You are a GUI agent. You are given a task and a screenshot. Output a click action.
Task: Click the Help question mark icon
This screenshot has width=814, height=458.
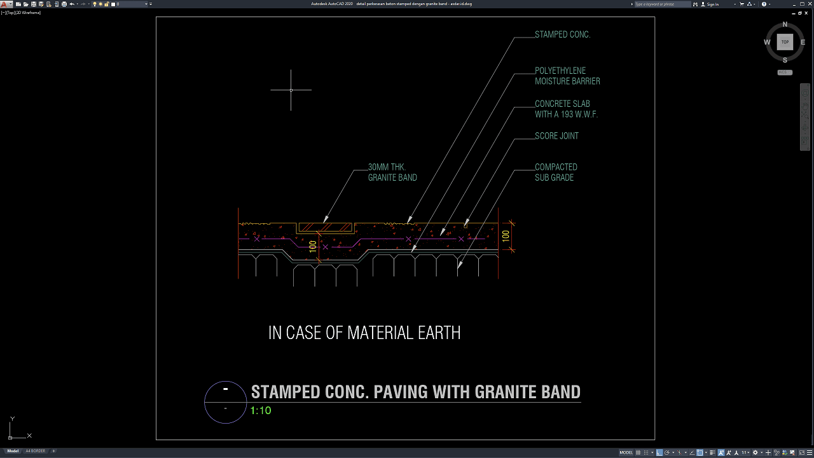click(764, 4)
